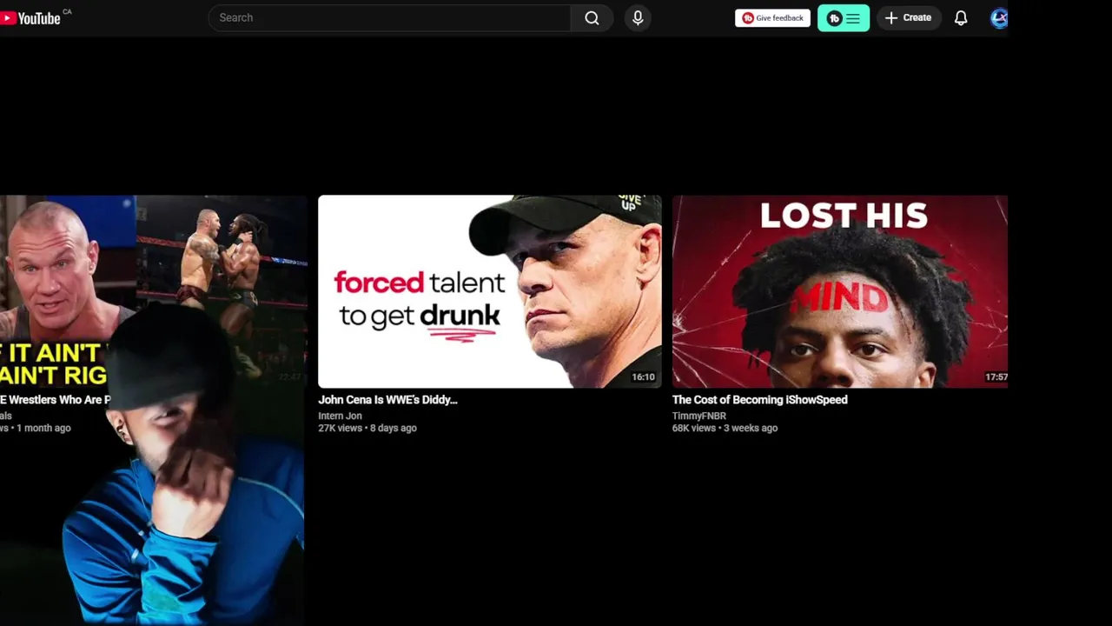The height and width of the screenshot is (626, 1112).
Task: Click the '68K views • 3 weeks ago' text
Action: click(x=725, y=428)
